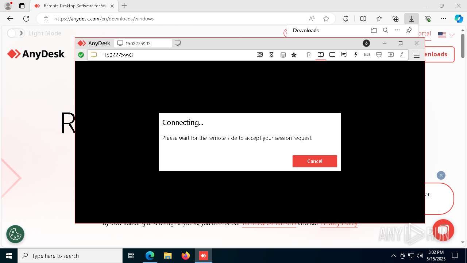Switch to the 1502275993 session tab
This screenshot has height=263, width=467.
(x=143, y=43)
